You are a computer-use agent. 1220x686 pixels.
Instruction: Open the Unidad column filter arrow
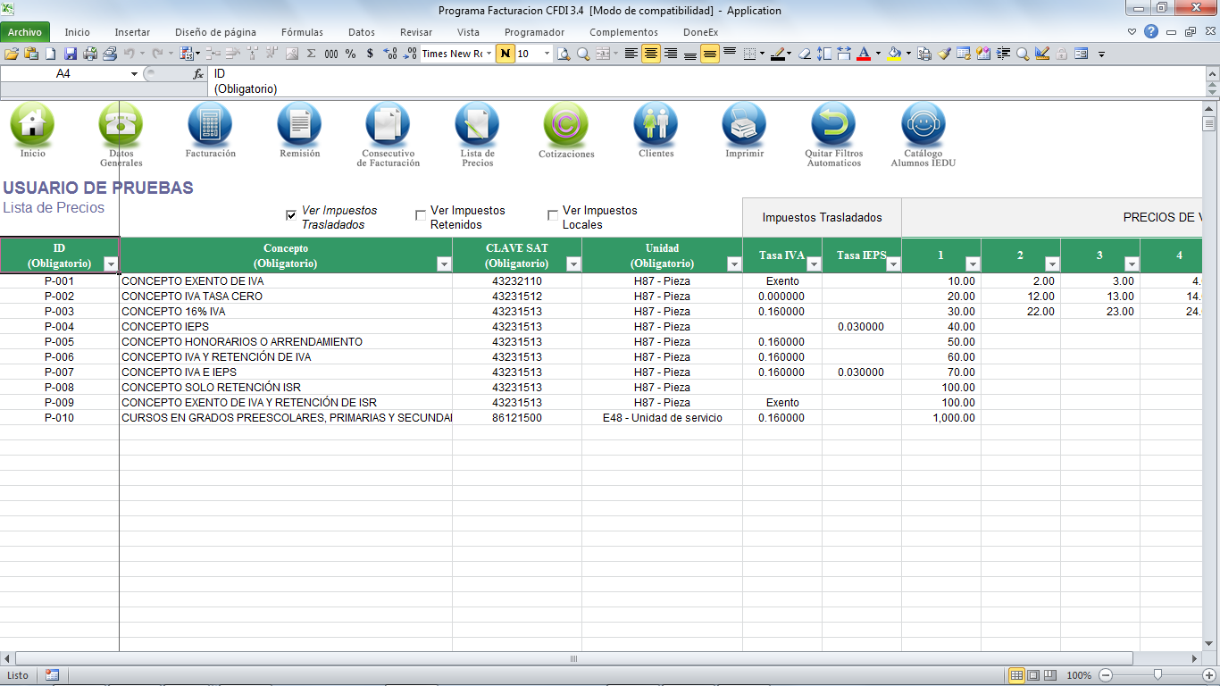[x=734, y=264]
